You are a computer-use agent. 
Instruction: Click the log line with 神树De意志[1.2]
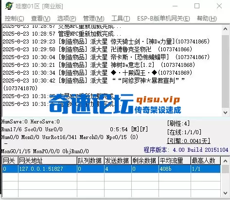[x=99, y=65]
